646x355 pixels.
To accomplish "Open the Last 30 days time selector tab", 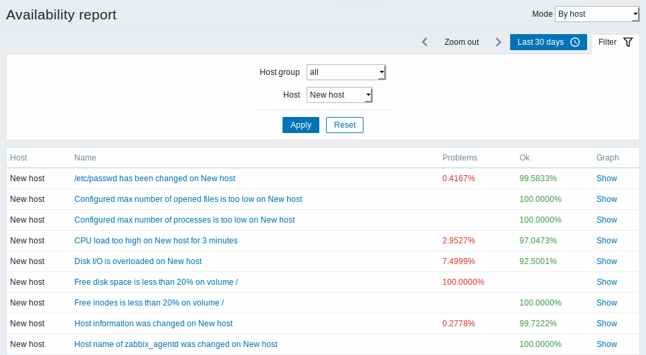I will pos(548,42).
